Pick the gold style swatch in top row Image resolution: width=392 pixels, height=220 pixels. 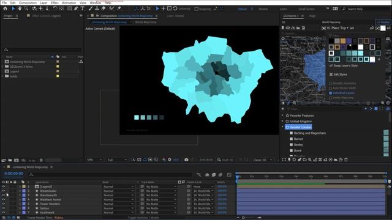pyautogui.click(x=343, y=41)
